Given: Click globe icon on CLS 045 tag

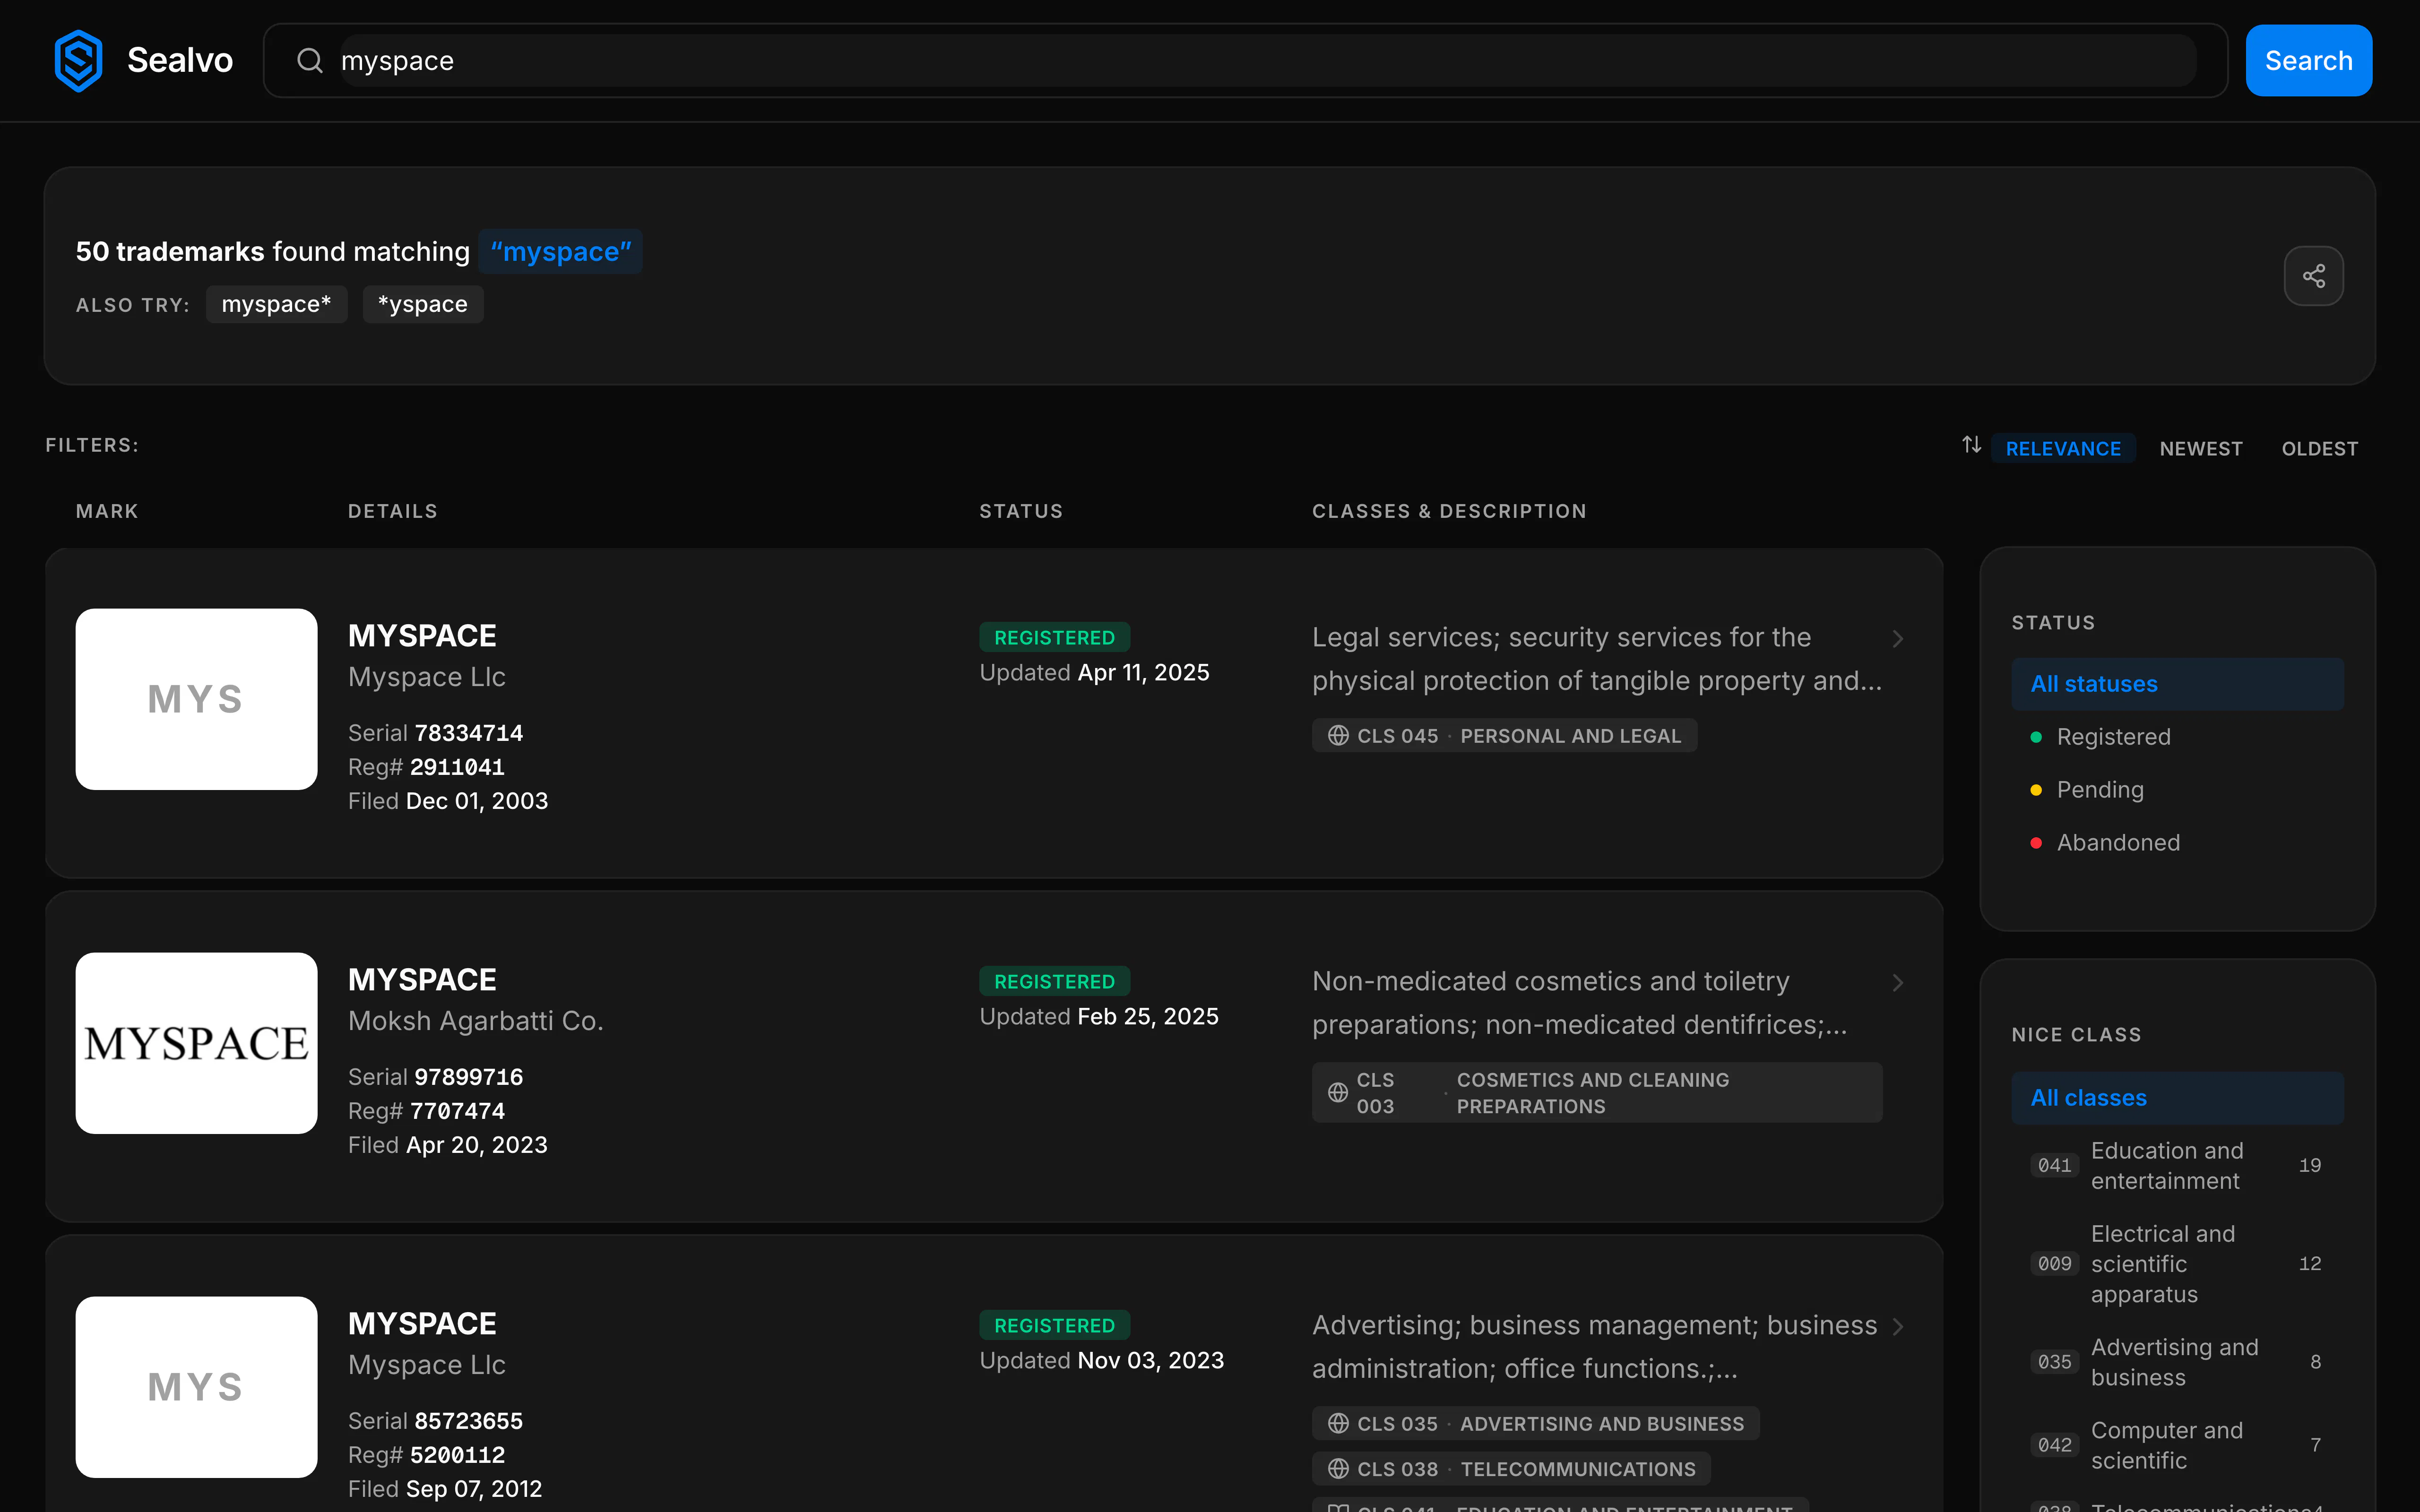Looking at the screenshot, I should point(1338,736).
